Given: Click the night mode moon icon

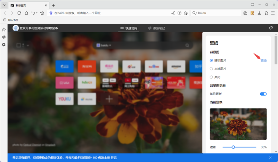Looking at the screenshot, I should pos(173,13).
